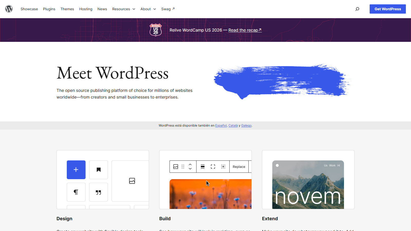Screen dimensions: 411x231
Task: Open the Themes nav item
Action: coord(67,9)
